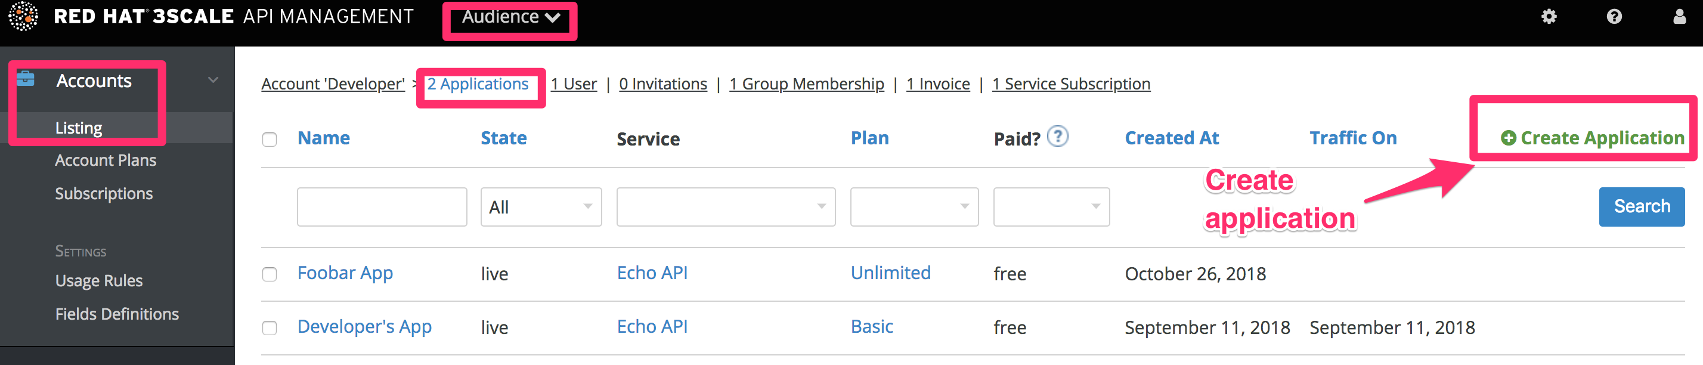This screenshot has width=1703, height=365.
Task: Open the user account icon
Action: click(x=1679, y=17)
